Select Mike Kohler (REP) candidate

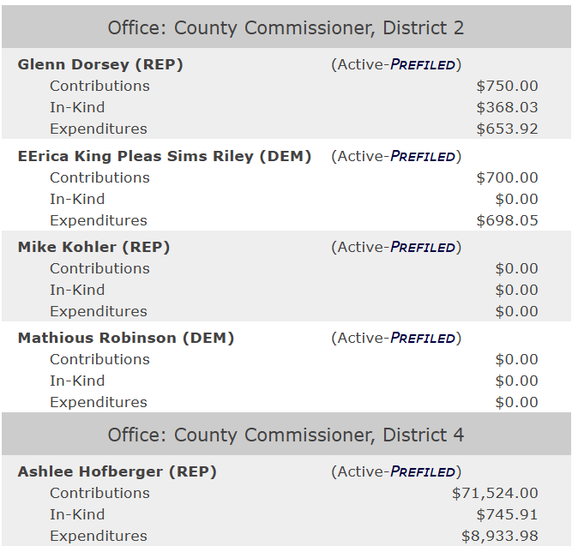click(x=94, y=247)
